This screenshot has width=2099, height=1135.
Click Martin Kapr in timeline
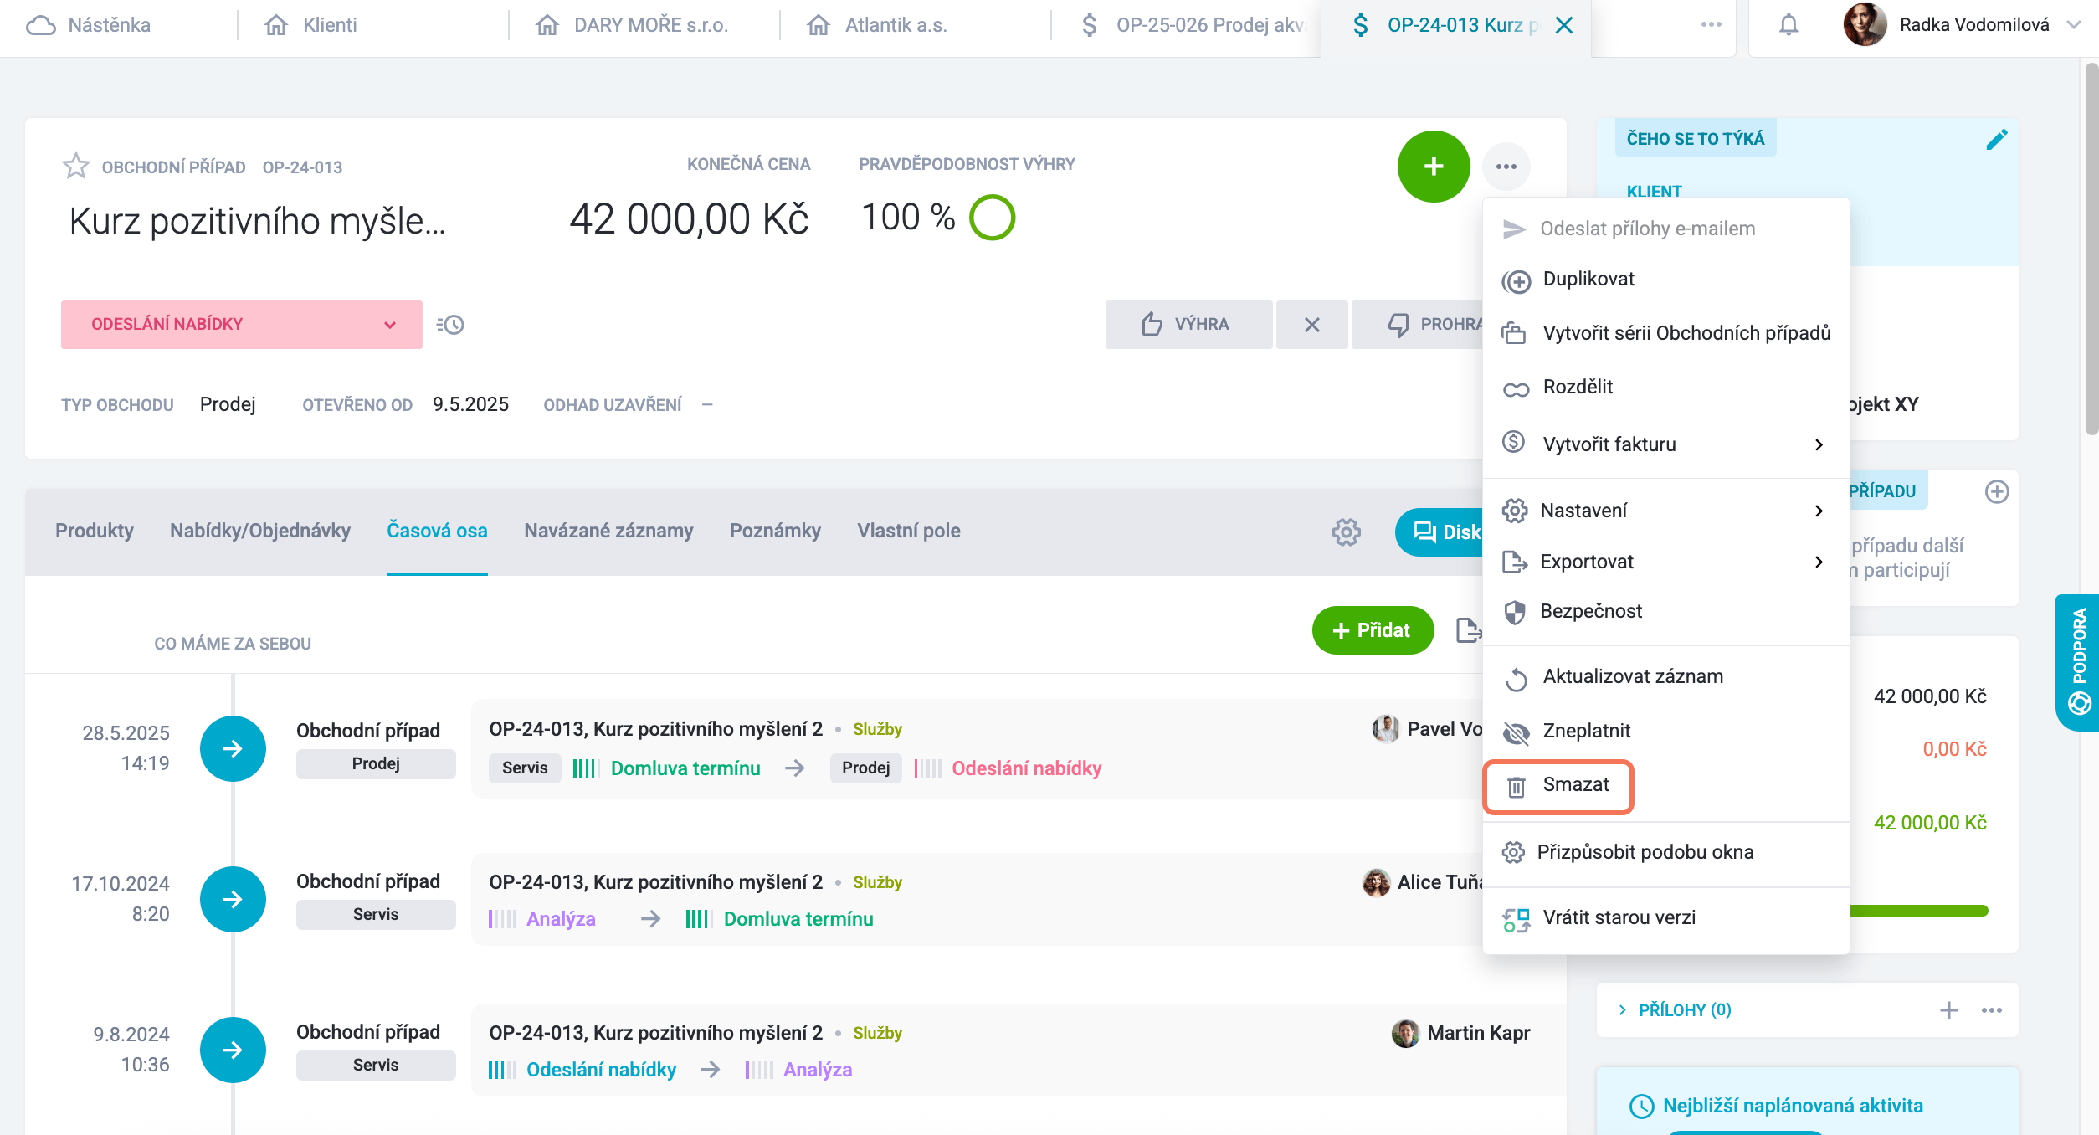tap(1478, 1033)
